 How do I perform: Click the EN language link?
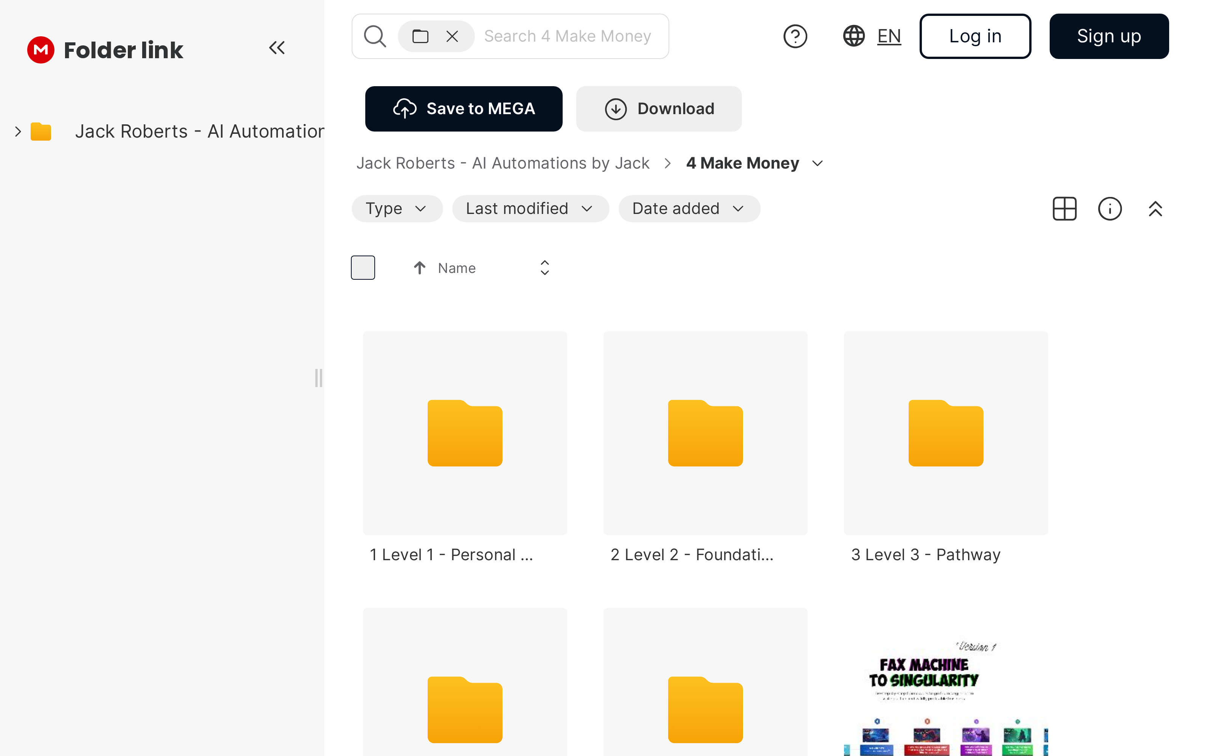point(889,36)
